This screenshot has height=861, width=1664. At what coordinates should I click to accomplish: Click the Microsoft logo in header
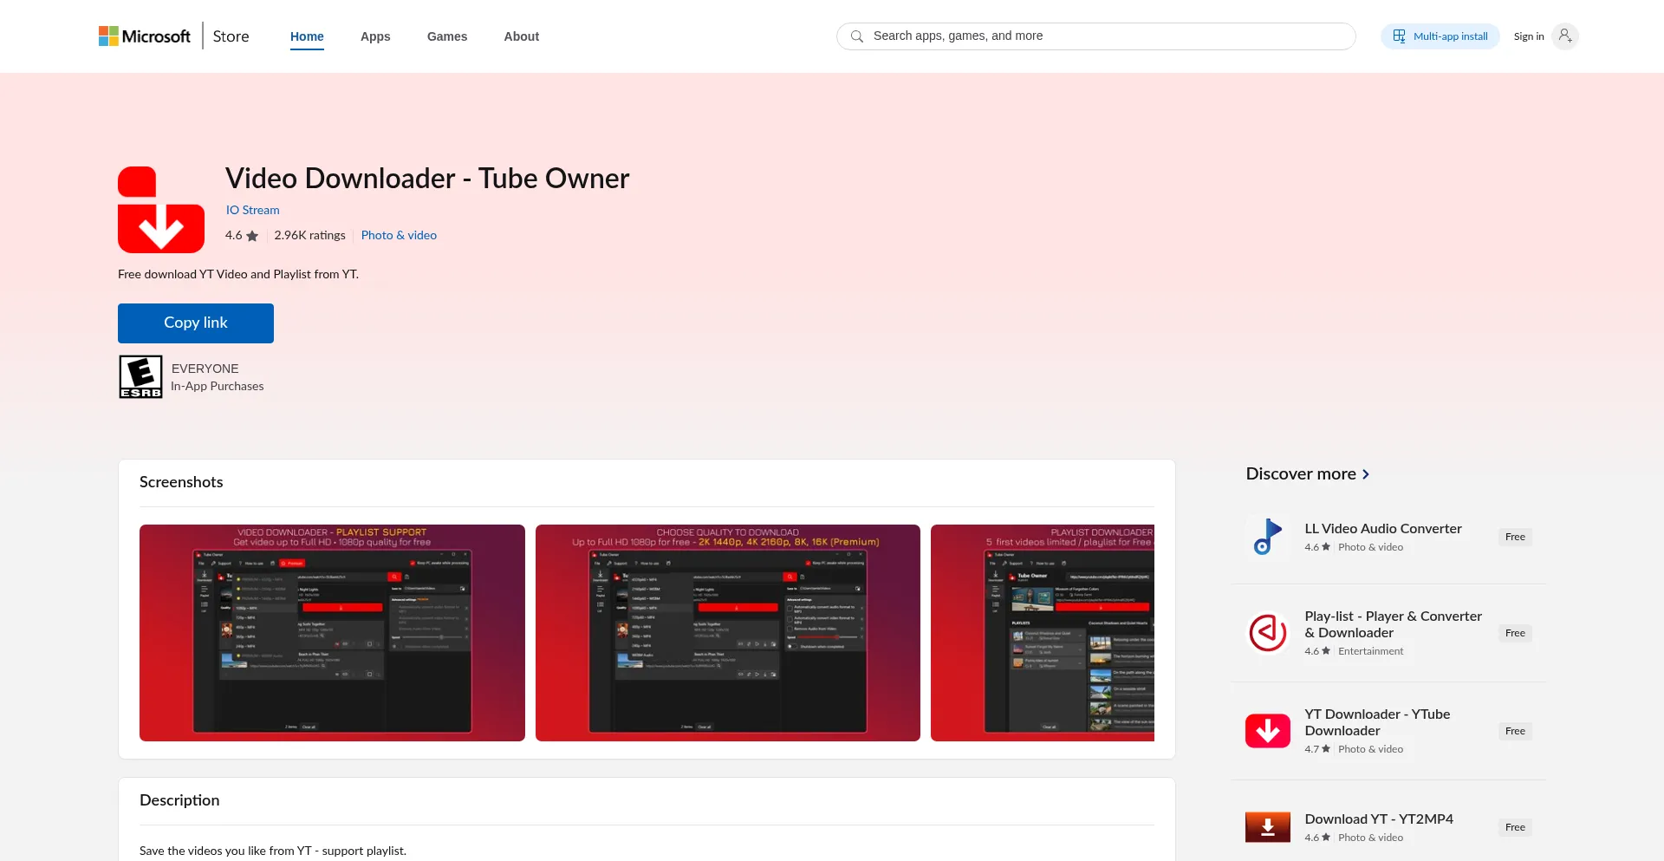tap(144, 36)
